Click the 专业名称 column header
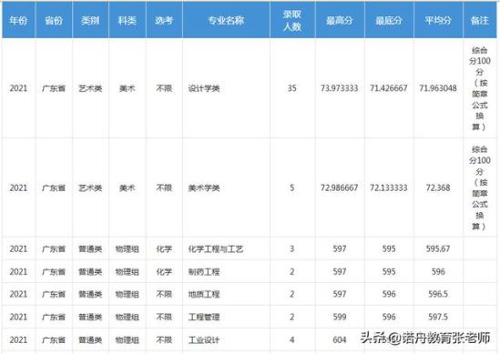This screenshot has height=354, width=500. [226, 20]
